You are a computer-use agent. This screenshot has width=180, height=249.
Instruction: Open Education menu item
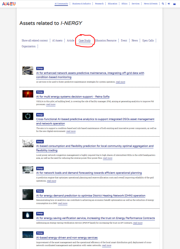click(x=113, y=4)
